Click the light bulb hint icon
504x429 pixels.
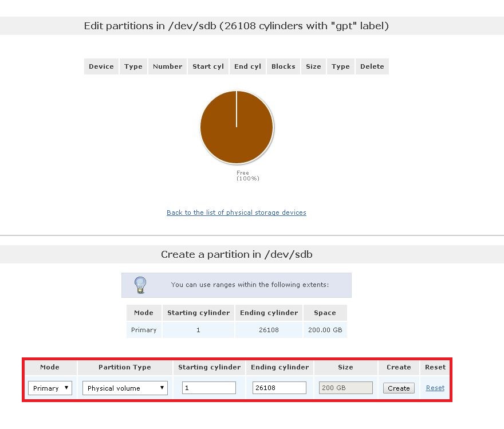[x=140, y=285]
